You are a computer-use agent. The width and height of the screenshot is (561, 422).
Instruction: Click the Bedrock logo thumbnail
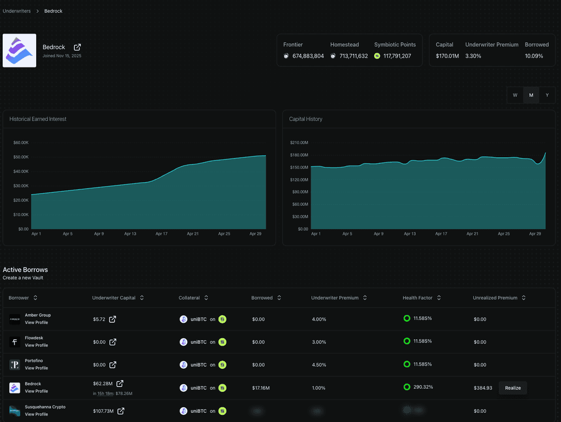[x=19, y=50]
